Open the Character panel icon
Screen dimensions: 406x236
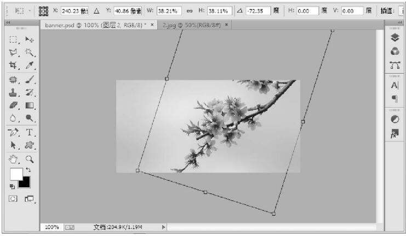coord(394,86)
